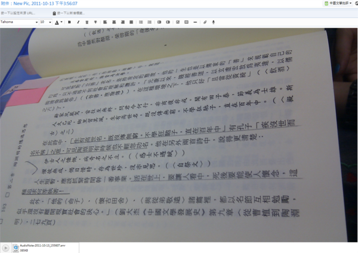The height and width of the screenshot is (253, 358).
Task: Align text to the right
Action: point(122,22)
